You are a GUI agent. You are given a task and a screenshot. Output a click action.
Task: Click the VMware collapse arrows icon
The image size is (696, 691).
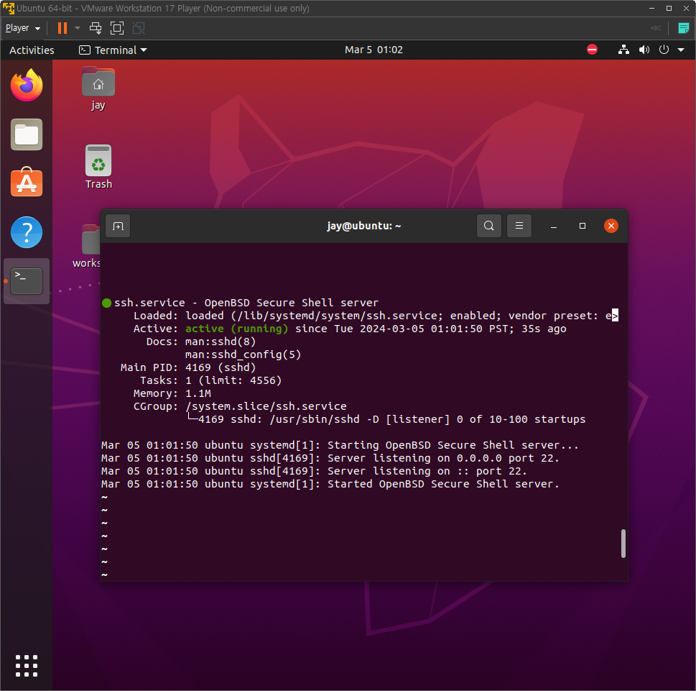pyautogui.click(x=656, y=28)
